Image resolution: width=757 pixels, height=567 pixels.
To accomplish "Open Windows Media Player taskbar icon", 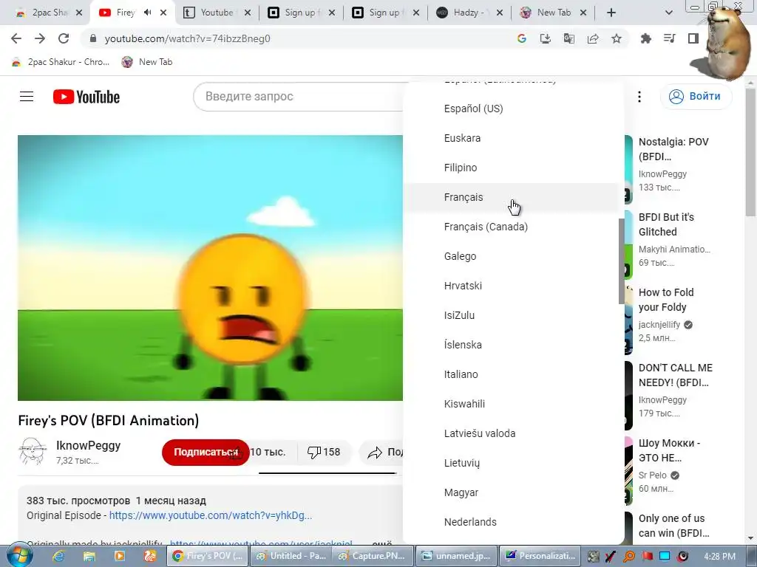I will click(x=120, y=557).
